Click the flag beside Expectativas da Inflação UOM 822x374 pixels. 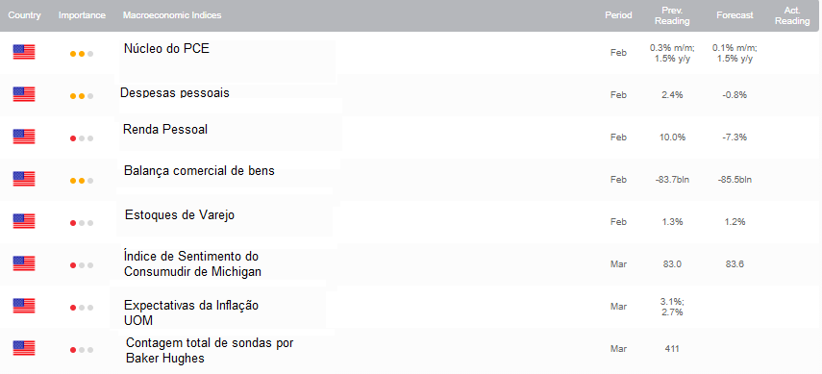tap(24, 306)
